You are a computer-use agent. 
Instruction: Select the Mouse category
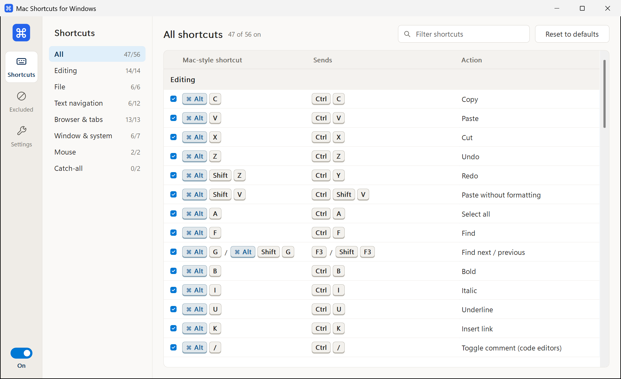[97, 152]
